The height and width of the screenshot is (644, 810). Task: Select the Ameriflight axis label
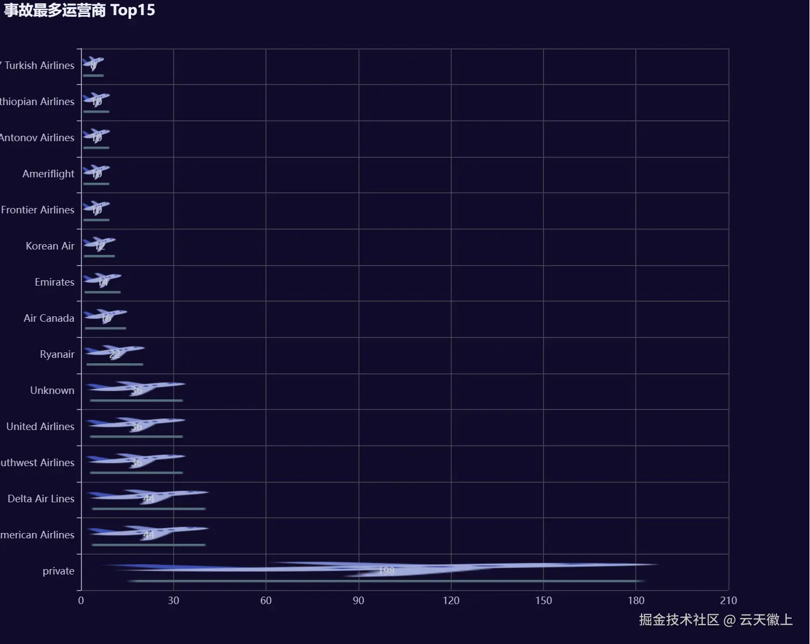tap(49, 174)
